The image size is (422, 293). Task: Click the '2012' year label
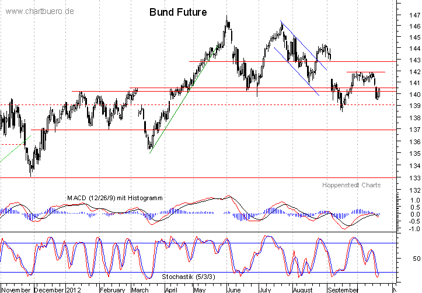point(74,290)
